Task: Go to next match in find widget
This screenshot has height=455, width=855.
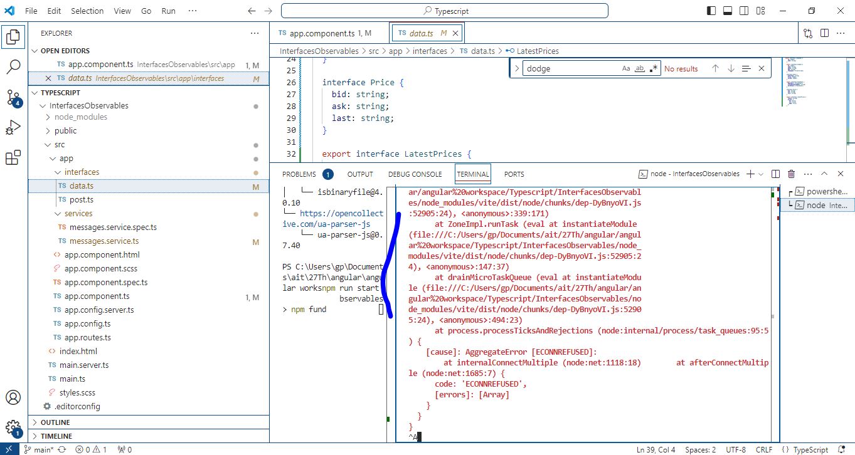Action: point(731,68)
